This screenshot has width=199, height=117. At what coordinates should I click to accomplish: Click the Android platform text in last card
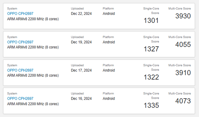pyautogui.click(x=109, y=99)
